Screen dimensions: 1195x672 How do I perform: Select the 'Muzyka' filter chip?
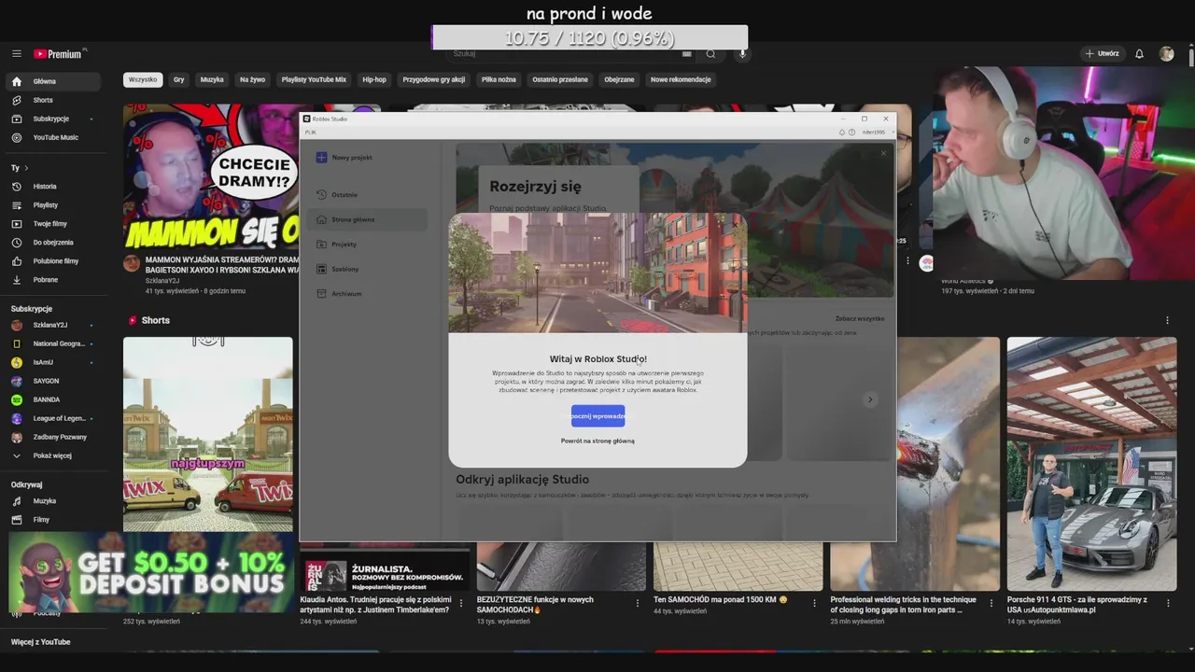point(212,79)
